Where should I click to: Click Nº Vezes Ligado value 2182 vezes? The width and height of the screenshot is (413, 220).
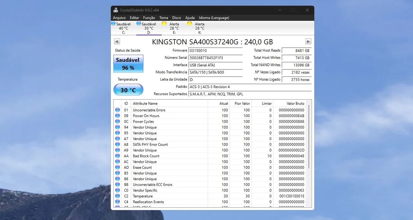pyautogui.click(x=296, y=72)
